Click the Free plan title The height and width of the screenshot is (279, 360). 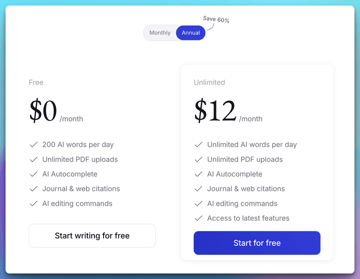[36, 82]
